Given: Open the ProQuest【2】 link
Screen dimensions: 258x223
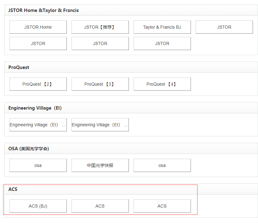Looking at the screenshot, I should [x=38, y=84].
